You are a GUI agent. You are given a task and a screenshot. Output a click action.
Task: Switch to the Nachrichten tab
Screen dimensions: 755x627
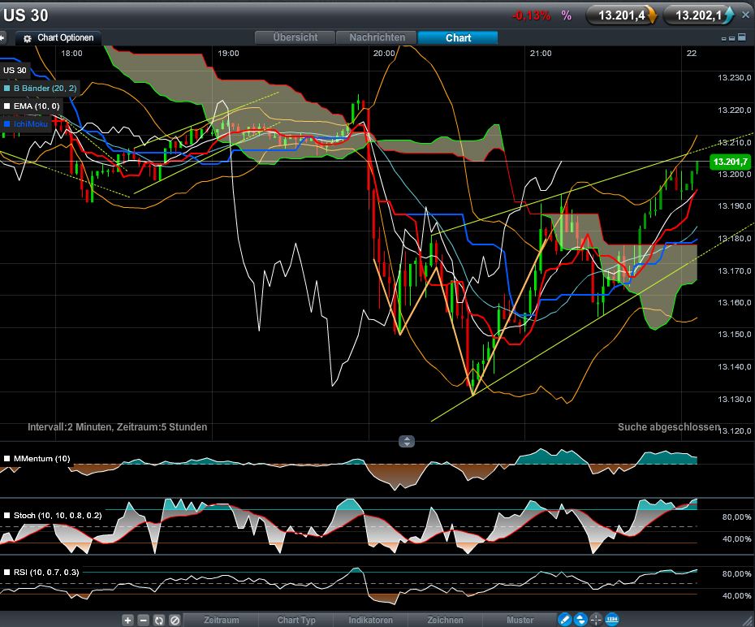click(x=377, y=37)
